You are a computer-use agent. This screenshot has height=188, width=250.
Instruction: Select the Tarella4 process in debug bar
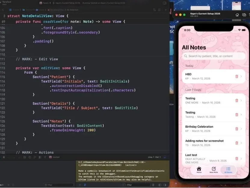(x=54, y=157)
